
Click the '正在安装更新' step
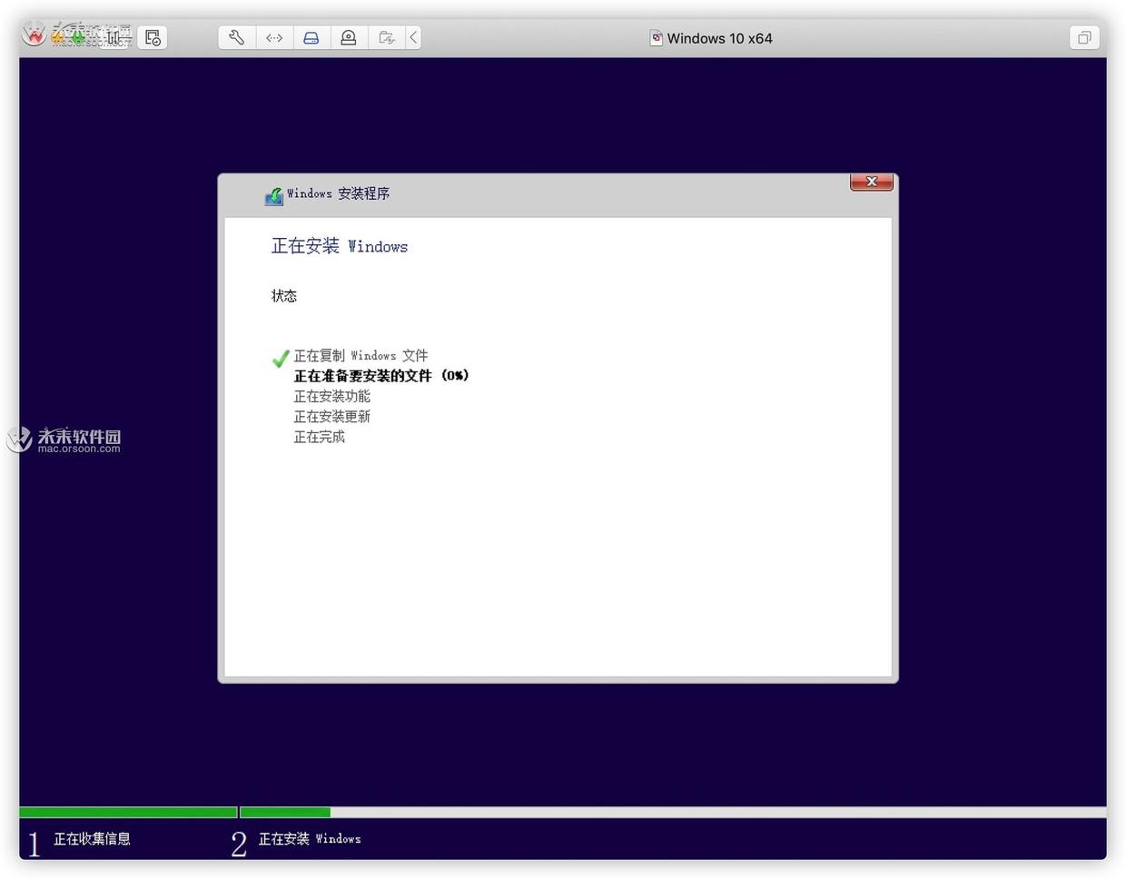(x=331, y=417)
